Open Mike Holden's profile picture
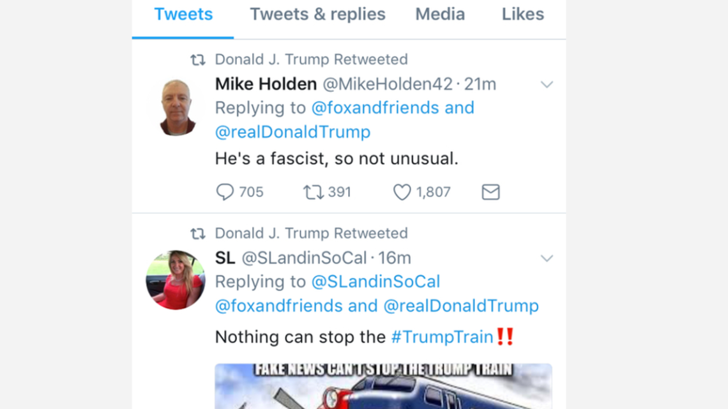The width and height of the screenshot is (728, 409). (177, 107)
